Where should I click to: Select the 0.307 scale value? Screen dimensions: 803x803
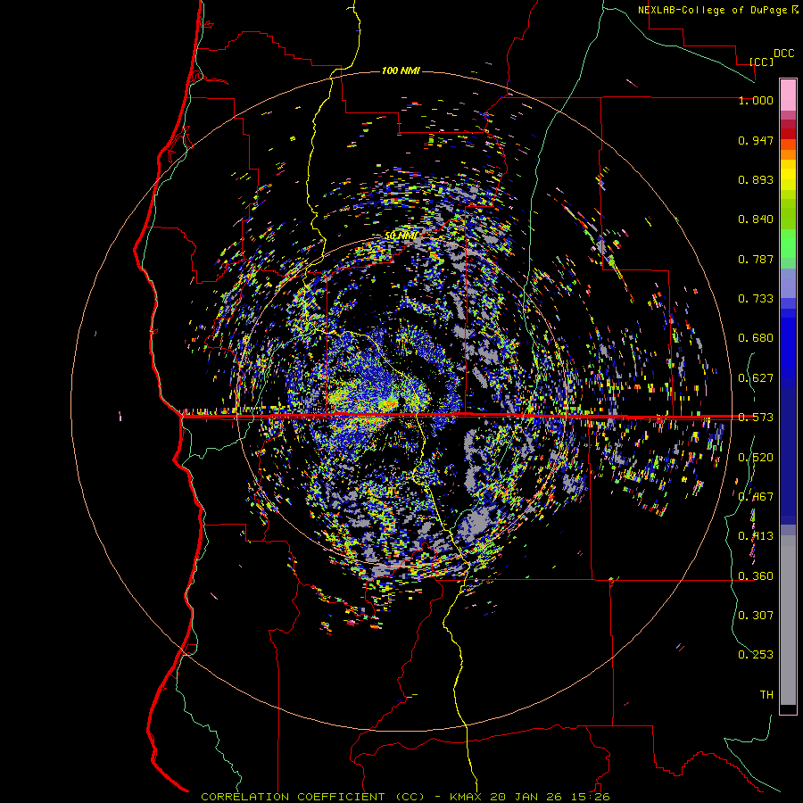pos(756,616)
